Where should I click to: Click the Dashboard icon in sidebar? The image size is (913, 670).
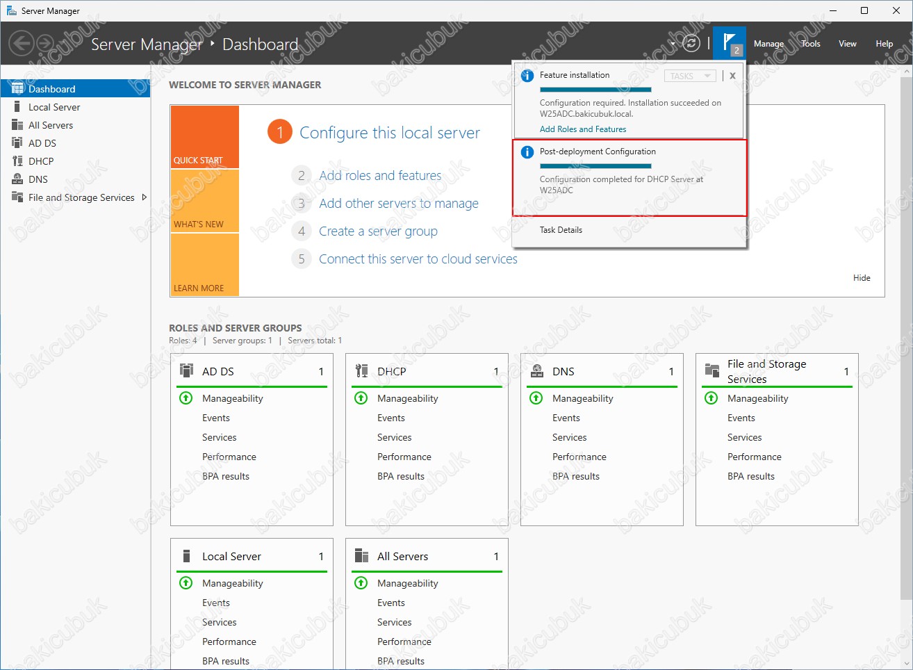tap(17, 89)
